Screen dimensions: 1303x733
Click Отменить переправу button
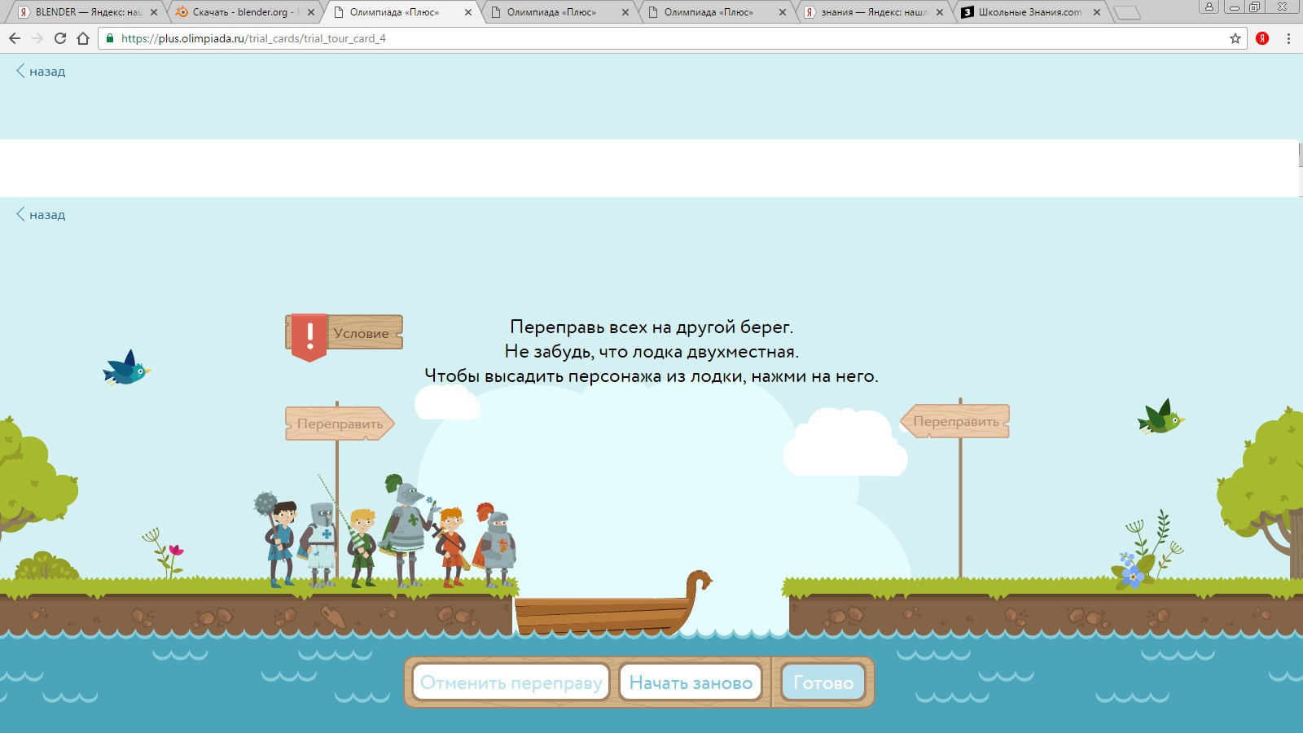(511, 683)
